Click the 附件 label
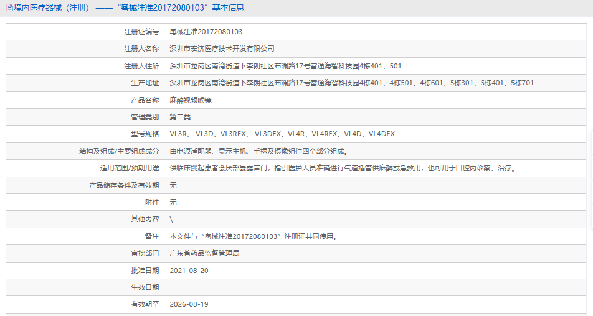The height and width of the screenshot is (316, 593). click(x=152, y=202)
